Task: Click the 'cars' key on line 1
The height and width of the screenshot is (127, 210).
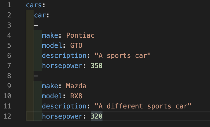Action: (34, 5)
